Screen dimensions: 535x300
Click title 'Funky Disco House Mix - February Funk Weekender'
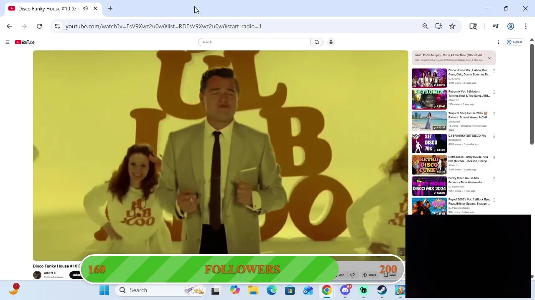point(466,180)
